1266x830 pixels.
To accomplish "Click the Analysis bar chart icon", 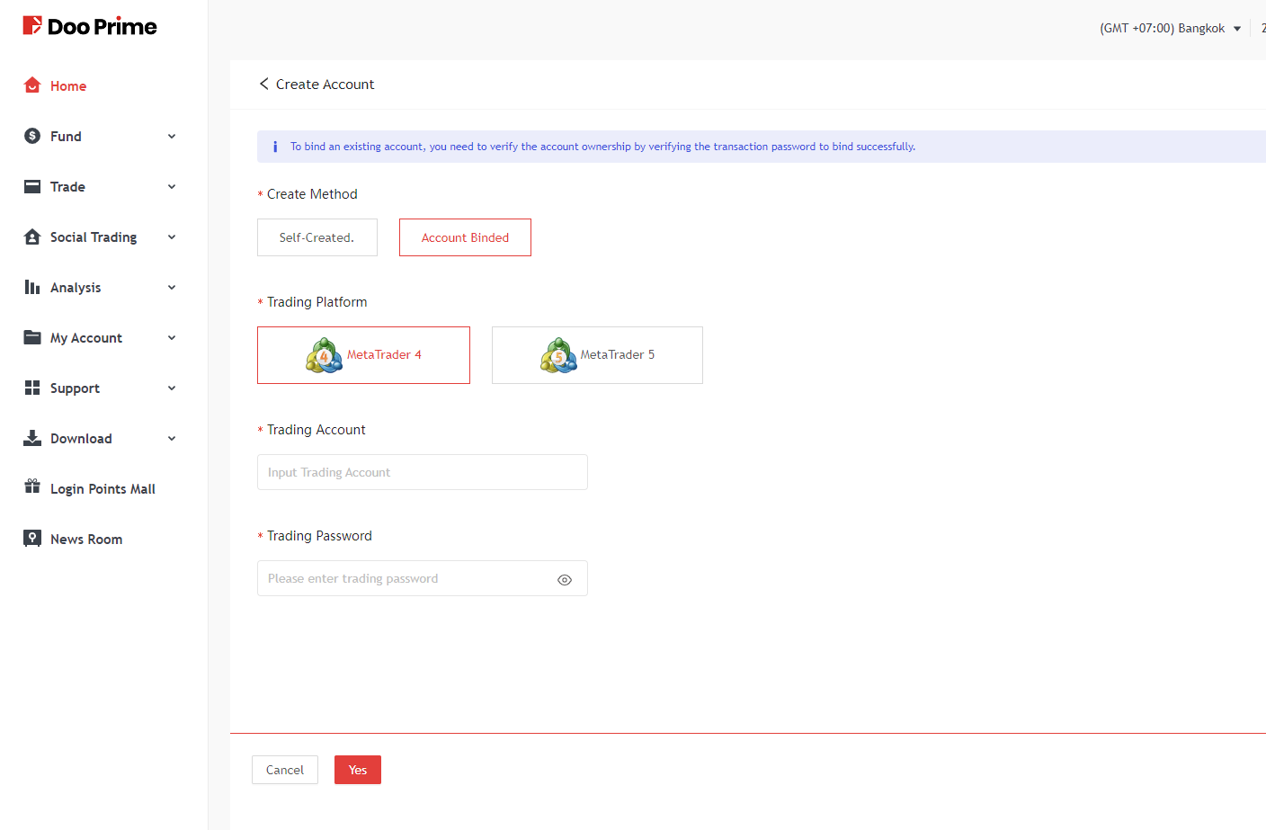I will (32, 287).
